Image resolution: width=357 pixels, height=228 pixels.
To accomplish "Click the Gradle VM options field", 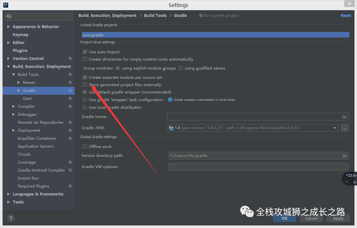I will click(x=259, y=167).
